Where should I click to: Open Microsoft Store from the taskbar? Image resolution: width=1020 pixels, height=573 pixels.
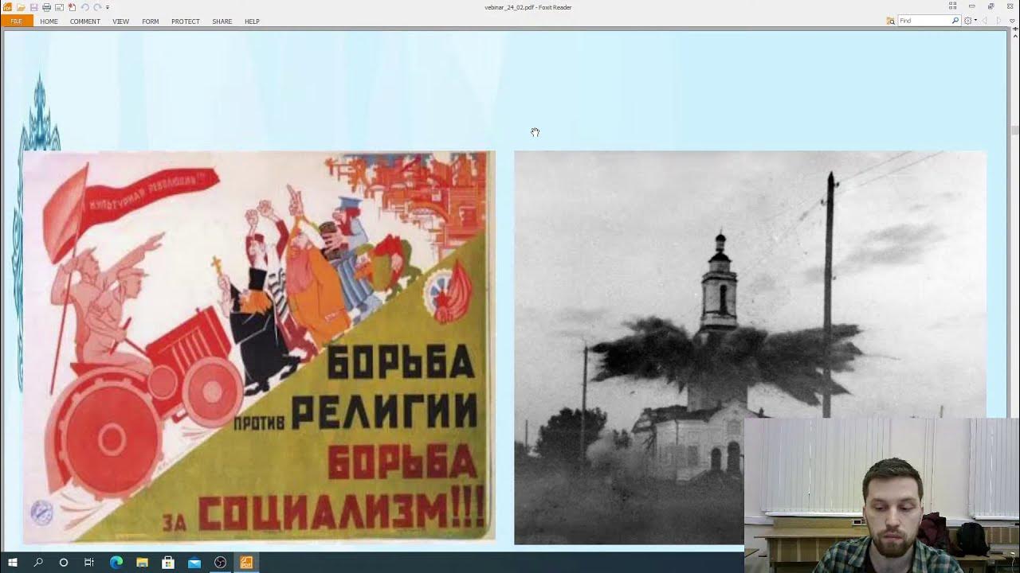(x=168, y=563)
